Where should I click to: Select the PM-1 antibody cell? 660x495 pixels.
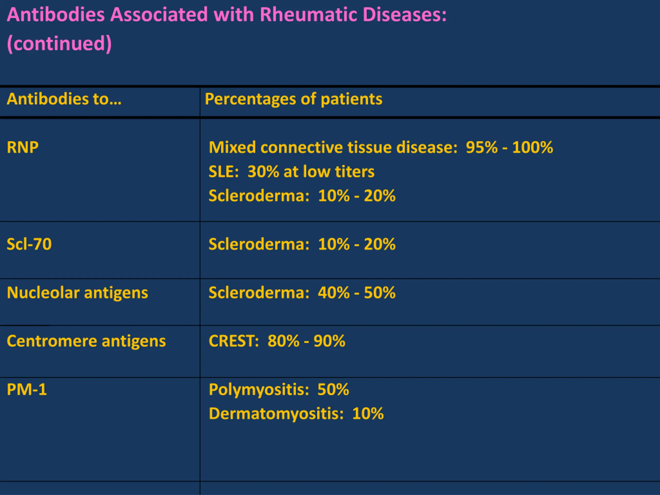click(27, 389)
